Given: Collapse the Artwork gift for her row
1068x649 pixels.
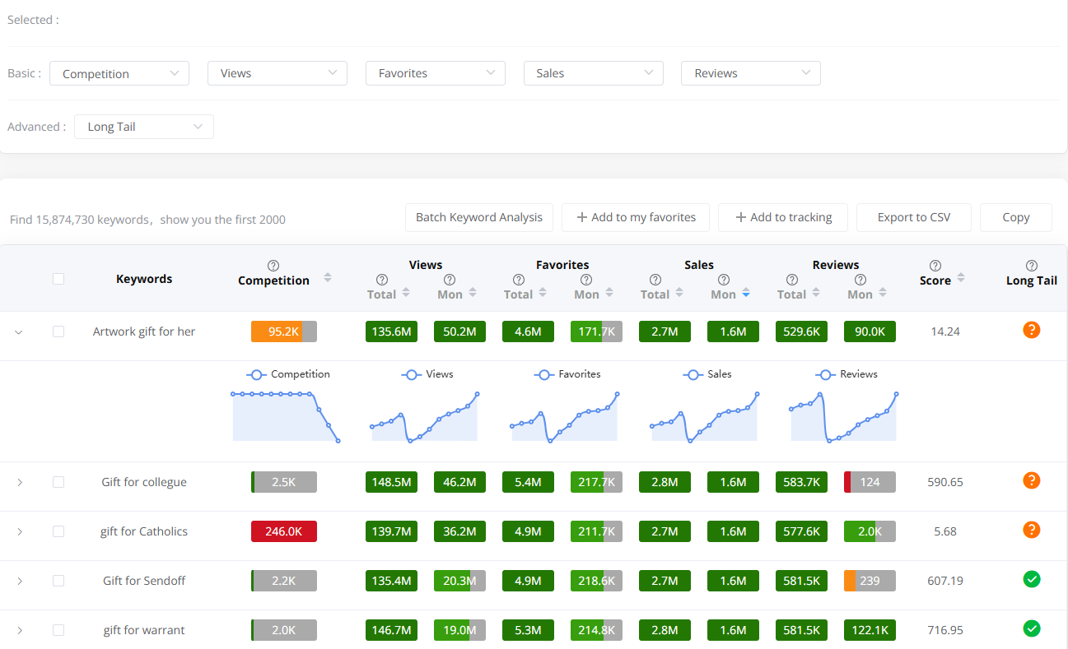Looking at the screenshot, I should [x=19, y=332].
